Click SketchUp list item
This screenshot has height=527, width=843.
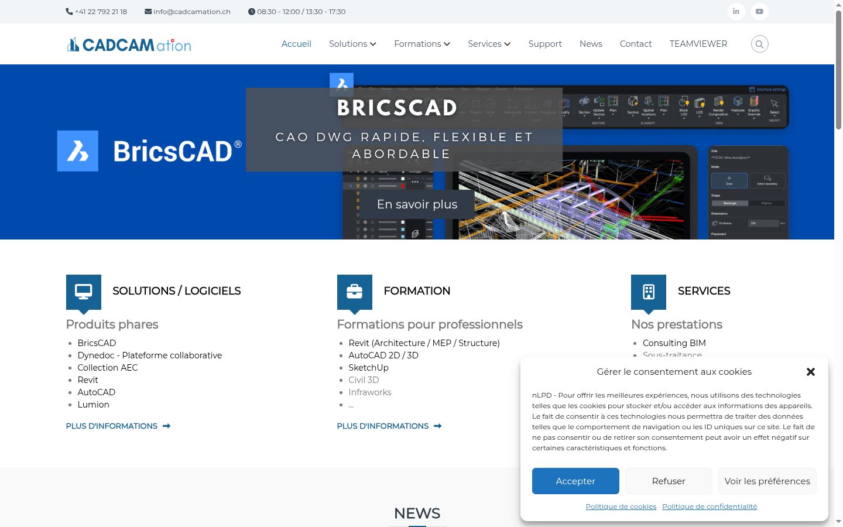(x=368, y=368)
